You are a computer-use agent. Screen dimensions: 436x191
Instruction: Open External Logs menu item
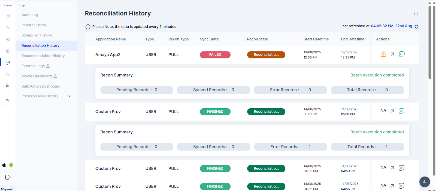coord(33,66)
